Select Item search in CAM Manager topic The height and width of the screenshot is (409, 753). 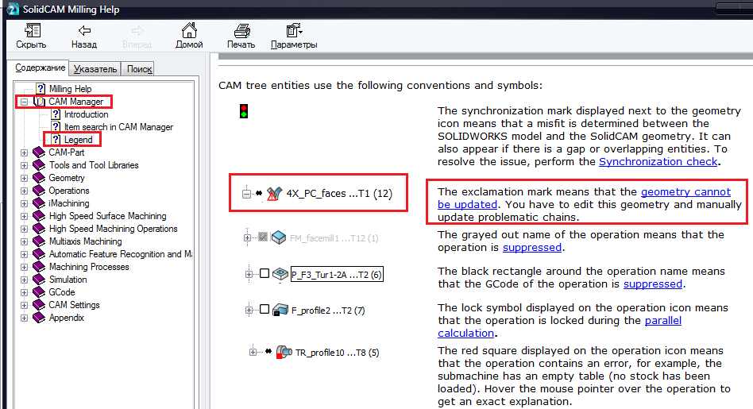coord(118,127)
